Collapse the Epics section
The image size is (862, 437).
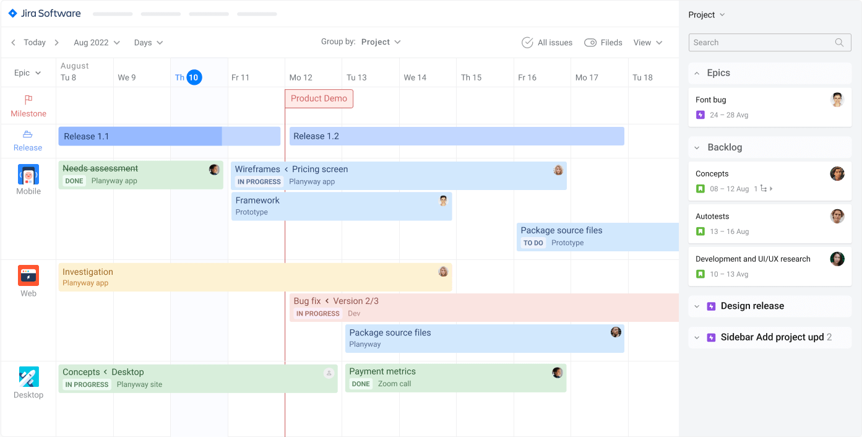(x=697, y=73)
